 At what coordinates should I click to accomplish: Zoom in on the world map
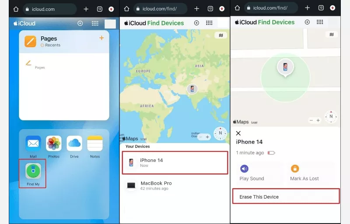point(208,137)
